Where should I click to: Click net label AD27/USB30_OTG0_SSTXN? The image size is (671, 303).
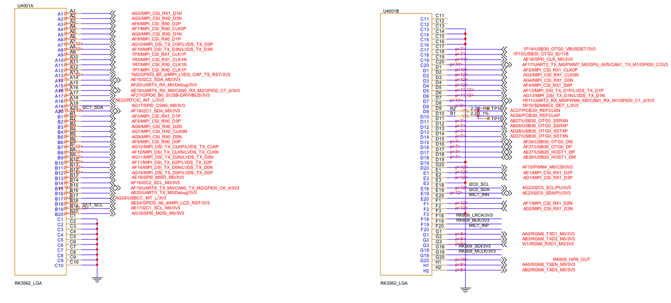click(539, 136)
